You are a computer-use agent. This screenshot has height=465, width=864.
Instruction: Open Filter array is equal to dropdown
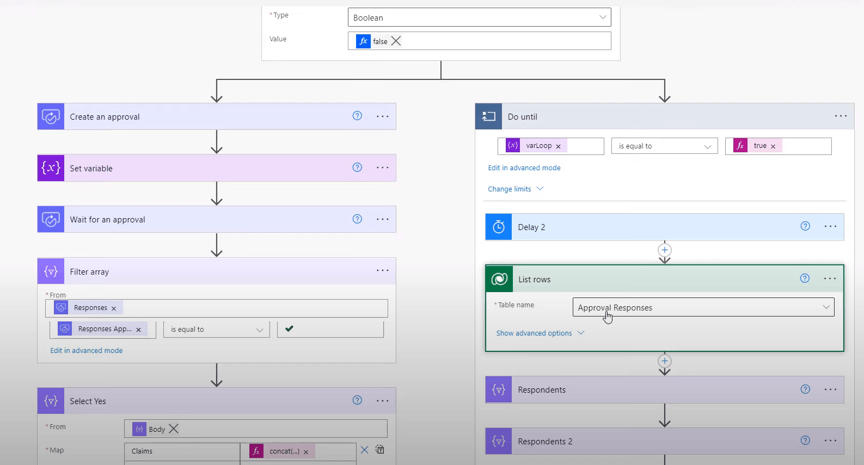click(x=216, y=329)
